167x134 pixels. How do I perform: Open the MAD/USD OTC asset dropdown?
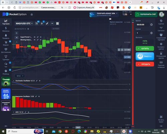[24, 23]
